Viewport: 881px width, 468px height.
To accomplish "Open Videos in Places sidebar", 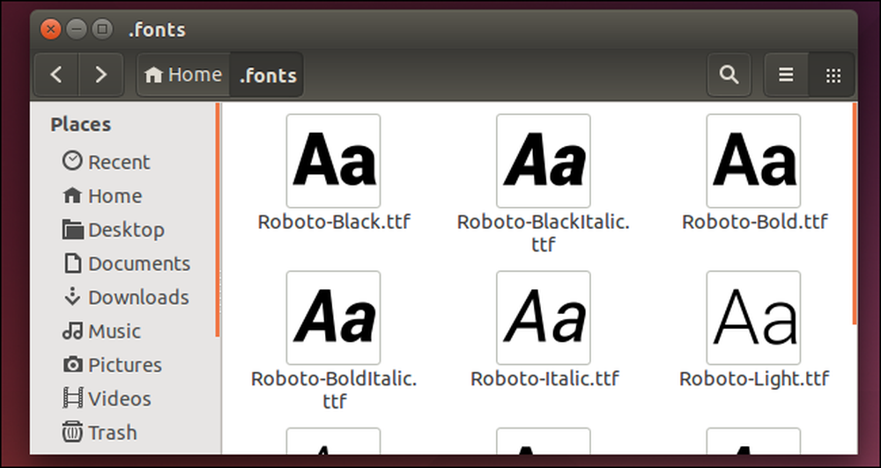I will tap(120, 399).
